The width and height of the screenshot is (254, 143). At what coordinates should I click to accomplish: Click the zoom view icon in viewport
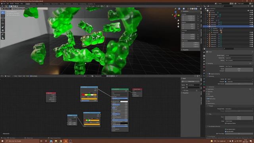click(178, 21)
